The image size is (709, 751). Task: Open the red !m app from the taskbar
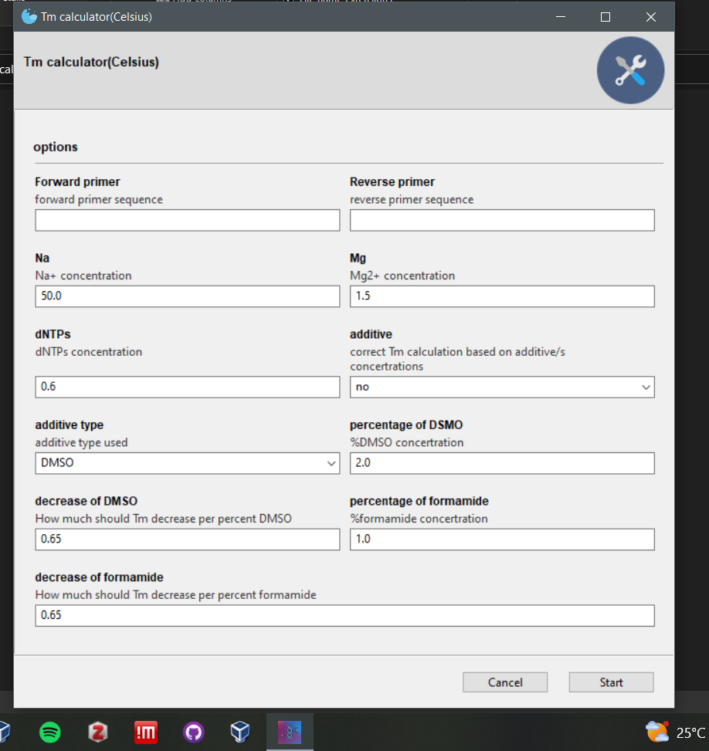pos(145,732)
